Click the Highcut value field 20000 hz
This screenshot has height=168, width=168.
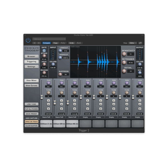tap(66, 58)
